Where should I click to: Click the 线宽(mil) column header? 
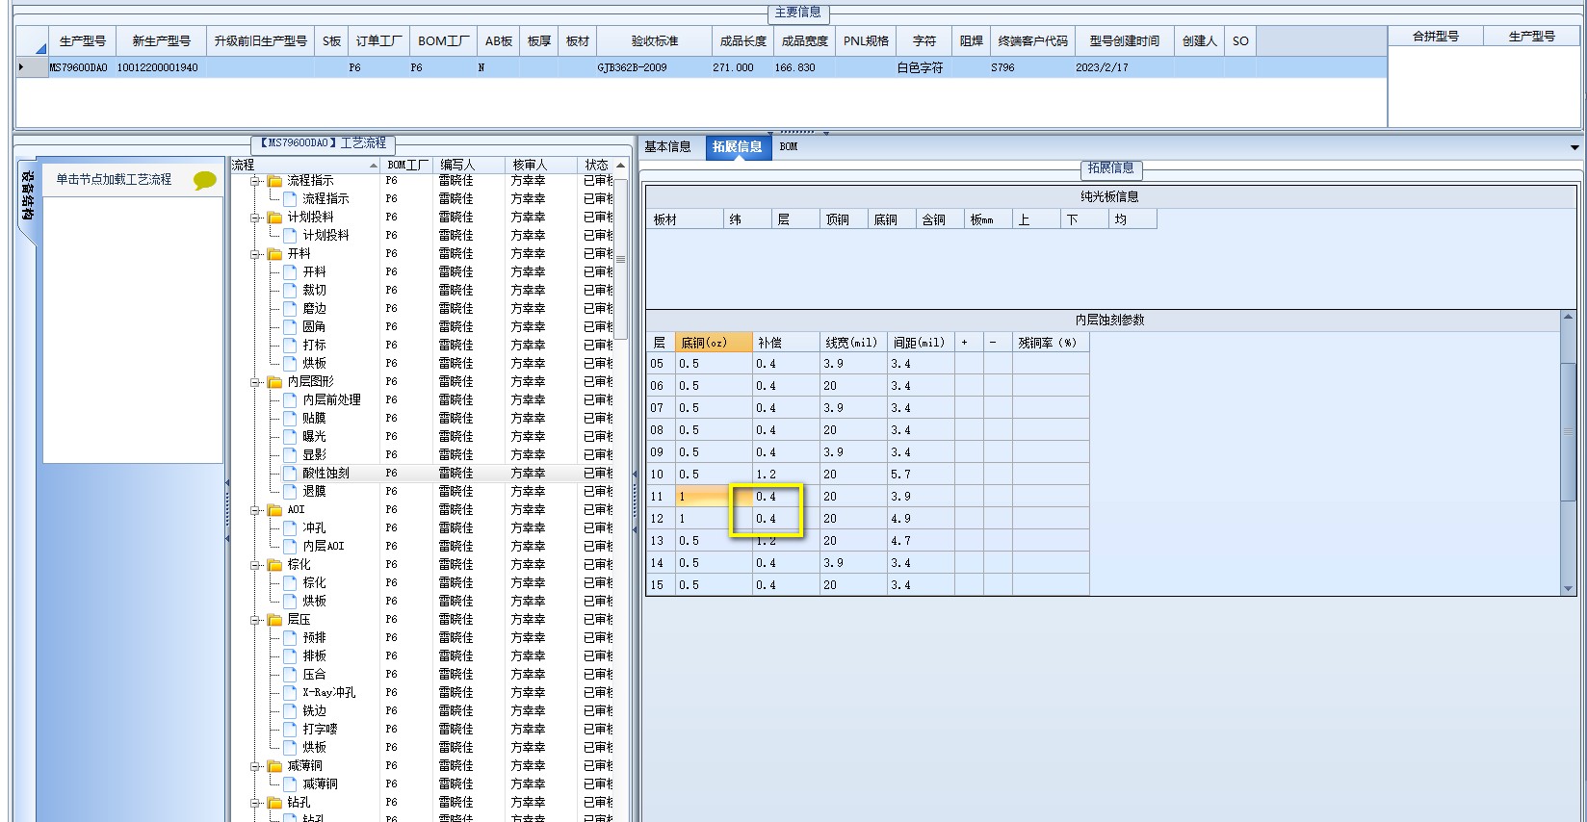[x=853, y=342]
